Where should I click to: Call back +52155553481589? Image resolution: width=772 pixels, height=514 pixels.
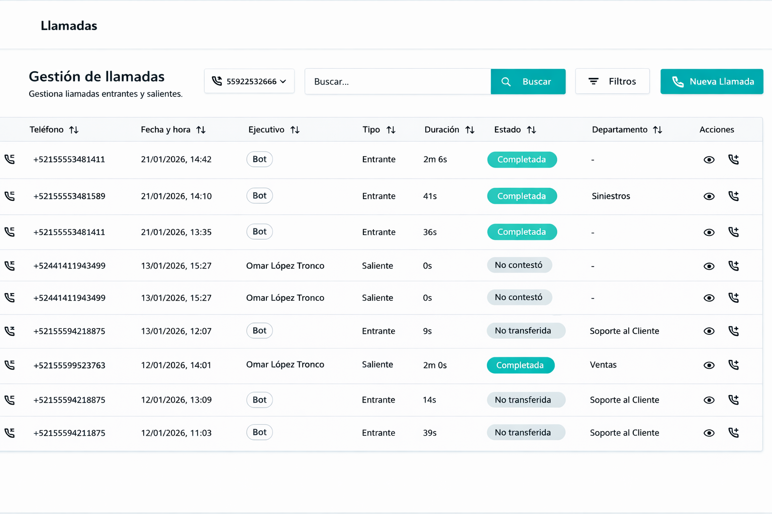[733, 196]
